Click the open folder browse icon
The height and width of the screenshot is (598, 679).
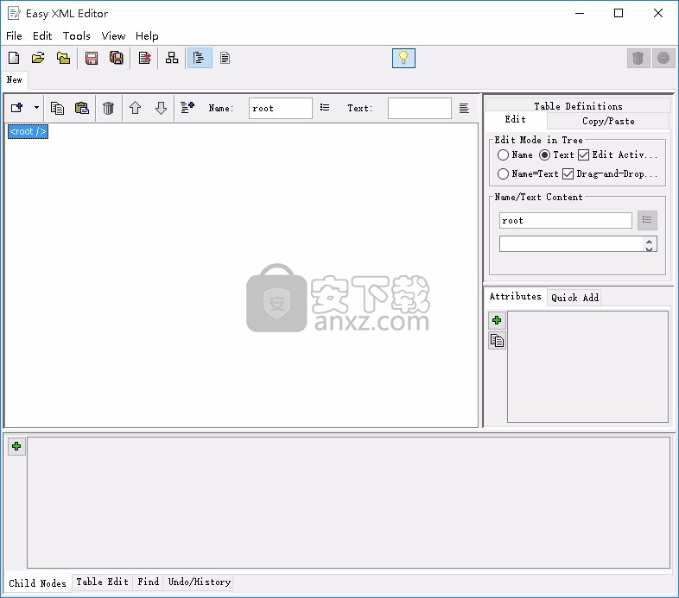click(x=63, y=58)
